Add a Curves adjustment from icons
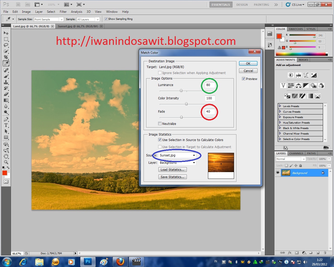 (306, 75)
